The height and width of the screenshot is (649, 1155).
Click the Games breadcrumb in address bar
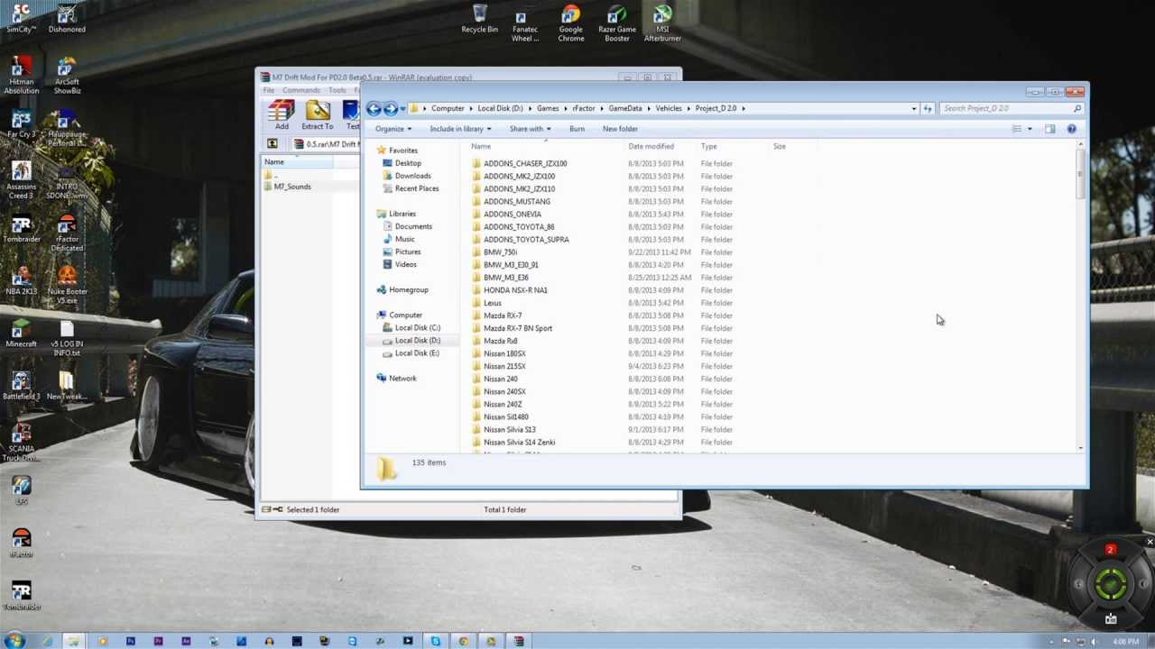548,108
